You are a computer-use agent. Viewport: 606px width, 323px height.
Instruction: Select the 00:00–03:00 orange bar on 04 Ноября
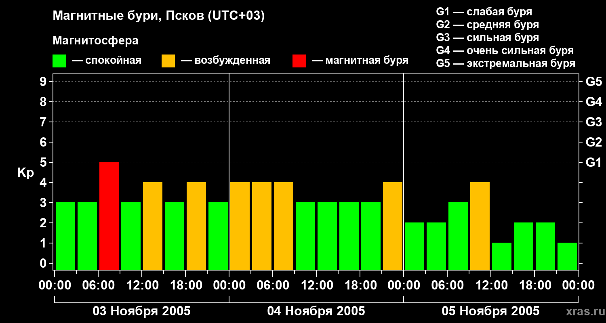[240, 226]
